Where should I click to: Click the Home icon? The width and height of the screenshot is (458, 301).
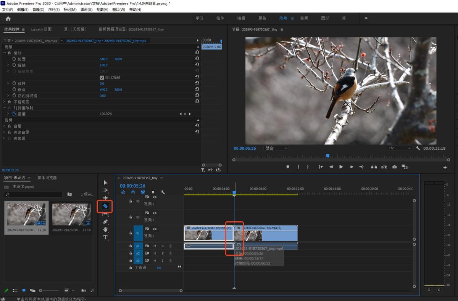pos(8,18)
